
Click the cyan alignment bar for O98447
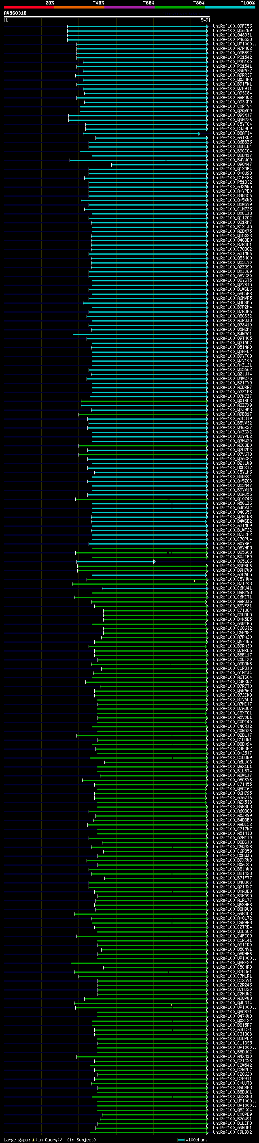tap(159, 165)
